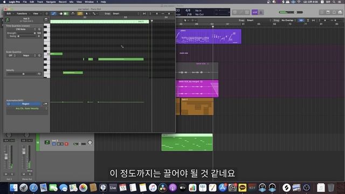Click the Region automation mode button

(x=26, y=104)
